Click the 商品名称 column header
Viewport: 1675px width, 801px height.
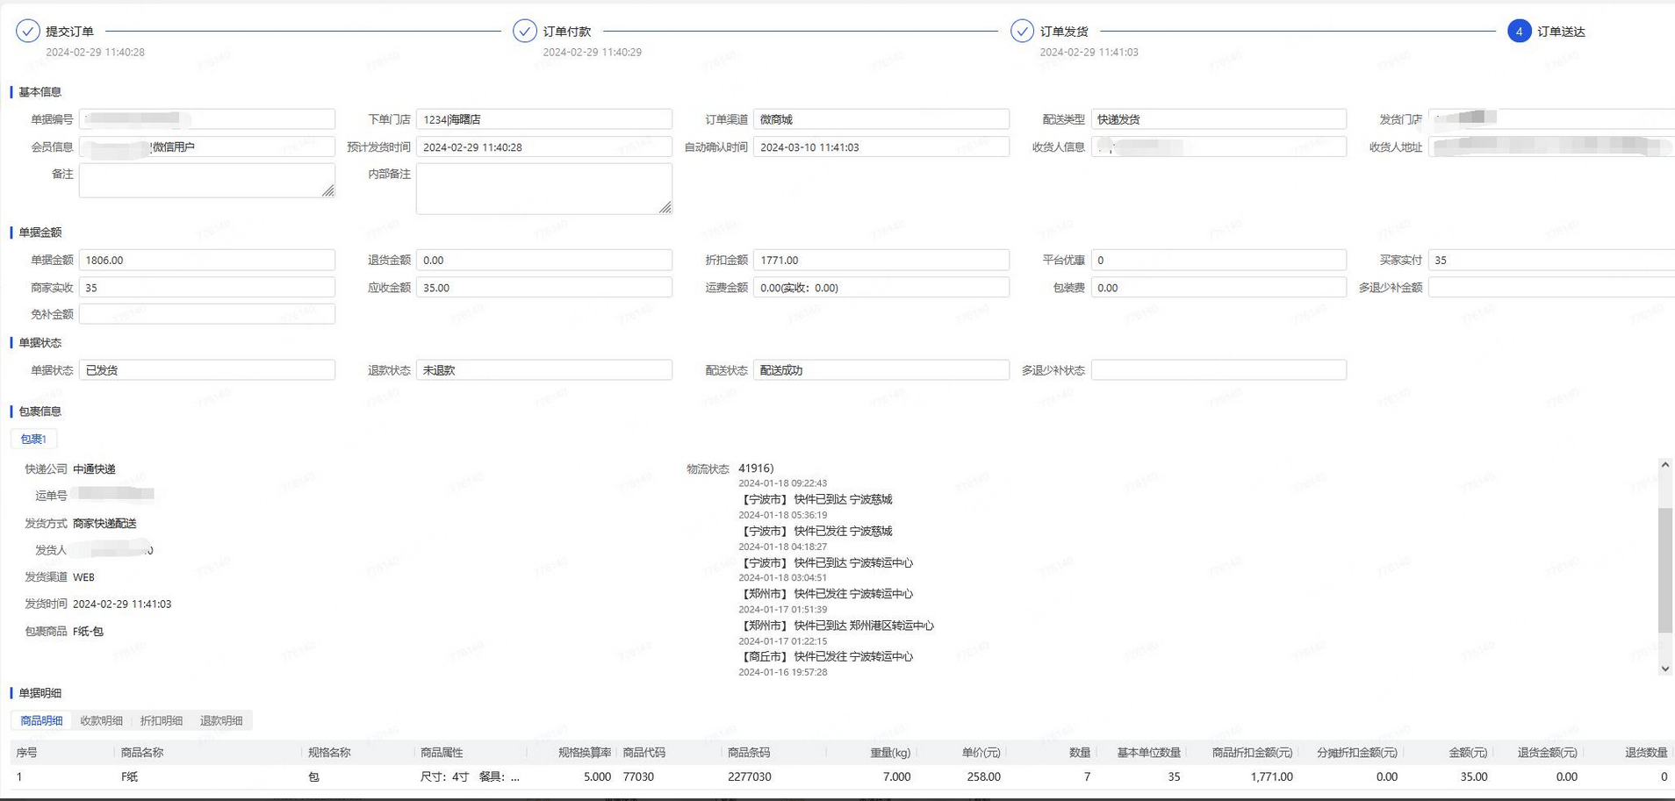[x=142, y=753]
